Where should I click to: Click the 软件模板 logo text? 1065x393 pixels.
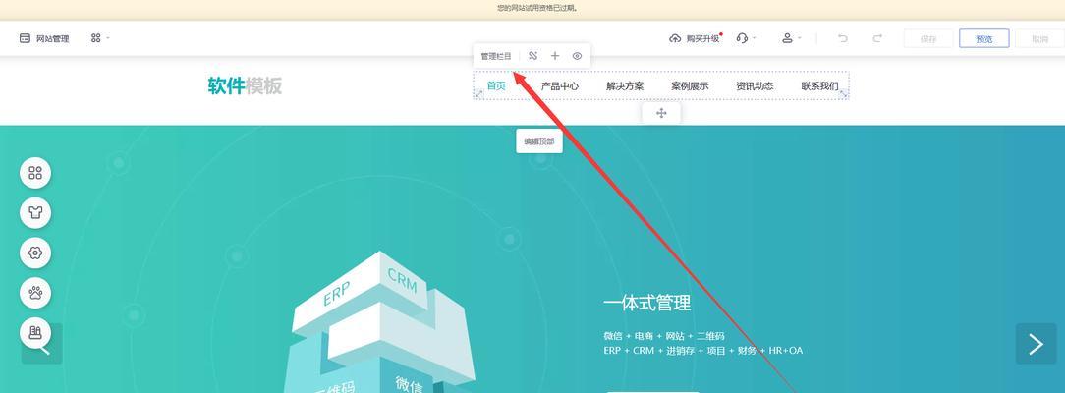245,85
